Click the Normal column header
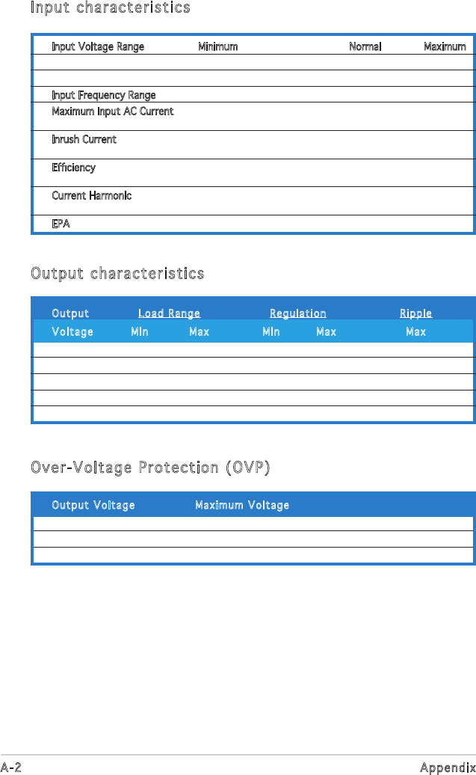The height and width of the screenshot is (775, 476). (365, 46)
